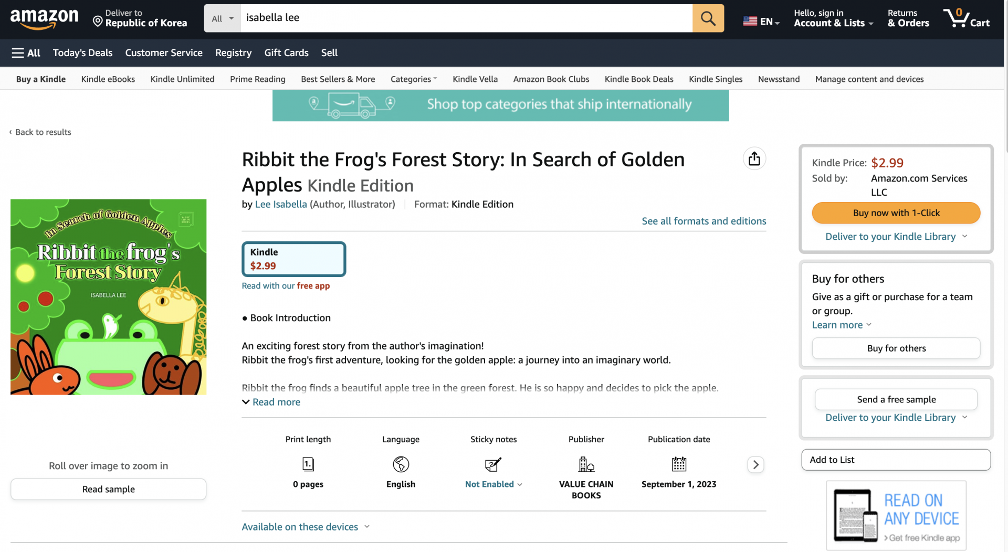Click the Amazon logo
Screen dimensions: 1008x552
click(45, 18)
